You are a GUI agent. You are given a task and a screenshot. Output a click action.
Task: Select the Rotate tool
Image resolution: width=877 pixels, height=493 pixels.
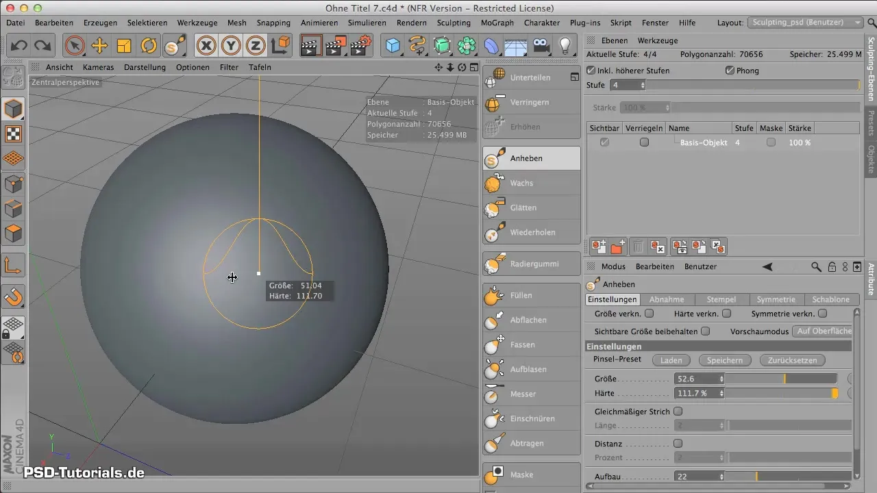coord(149,46)
